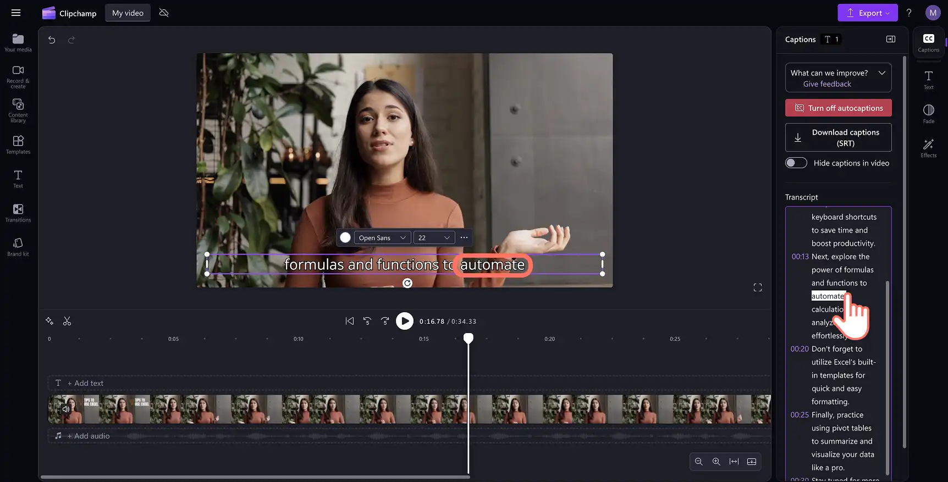
Task: Rewind 5 seconds
Action: (367, 321)
